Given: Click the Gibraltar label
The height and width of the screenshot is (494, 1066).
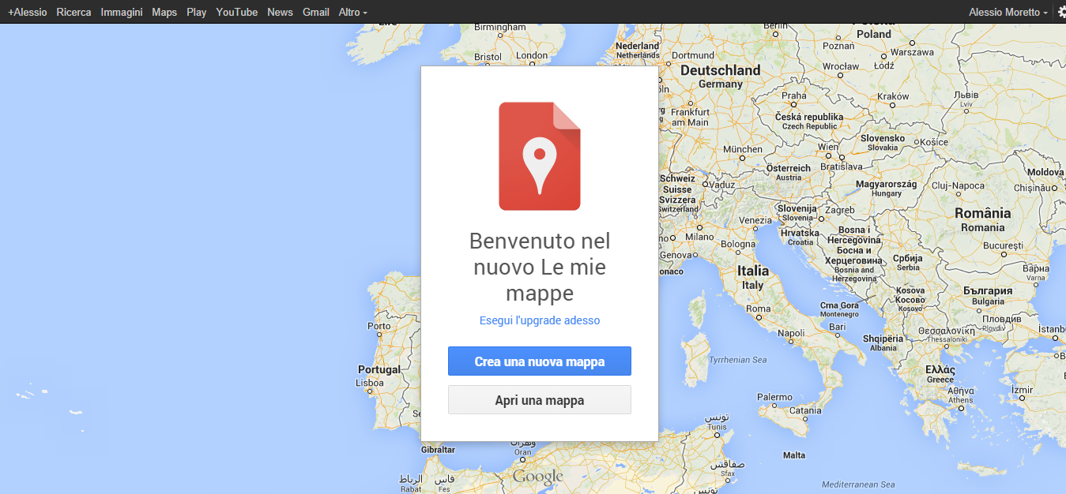Looking at the screenshot, I should point(438,449).
